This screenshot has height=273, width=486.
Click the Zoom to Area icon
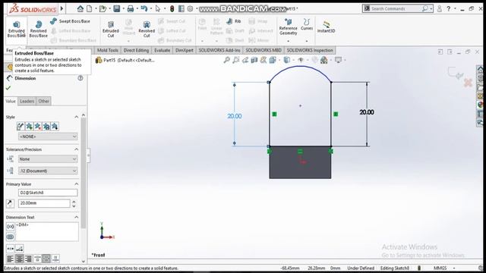[236, 60]
